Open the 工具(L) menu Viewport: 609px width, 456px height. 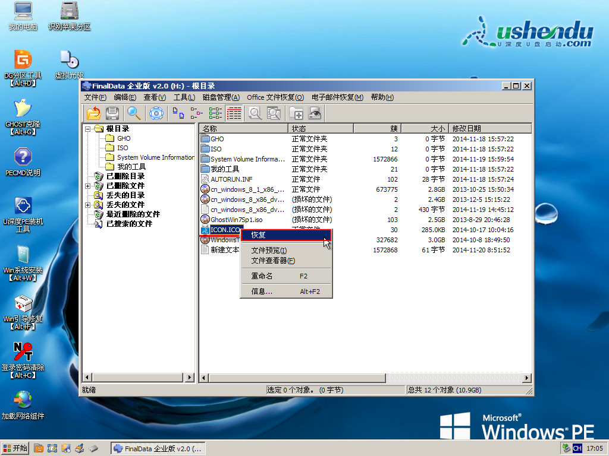click(x=184, y=97)
